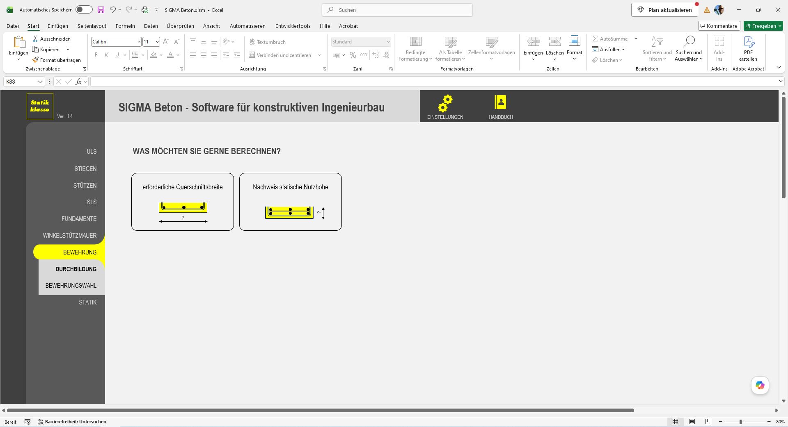Viewport: 788px width, 427px height.
Task: Expand the font name dropdown
Action: point(139,42)
